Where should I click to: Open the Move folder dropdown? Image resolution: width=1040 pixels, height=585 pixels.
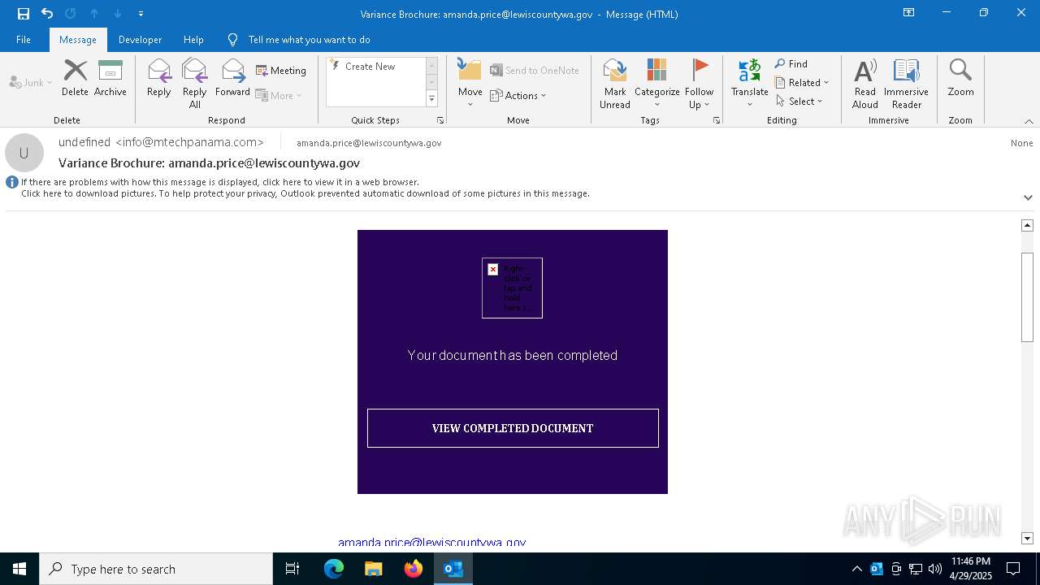(x=470, y=84)
